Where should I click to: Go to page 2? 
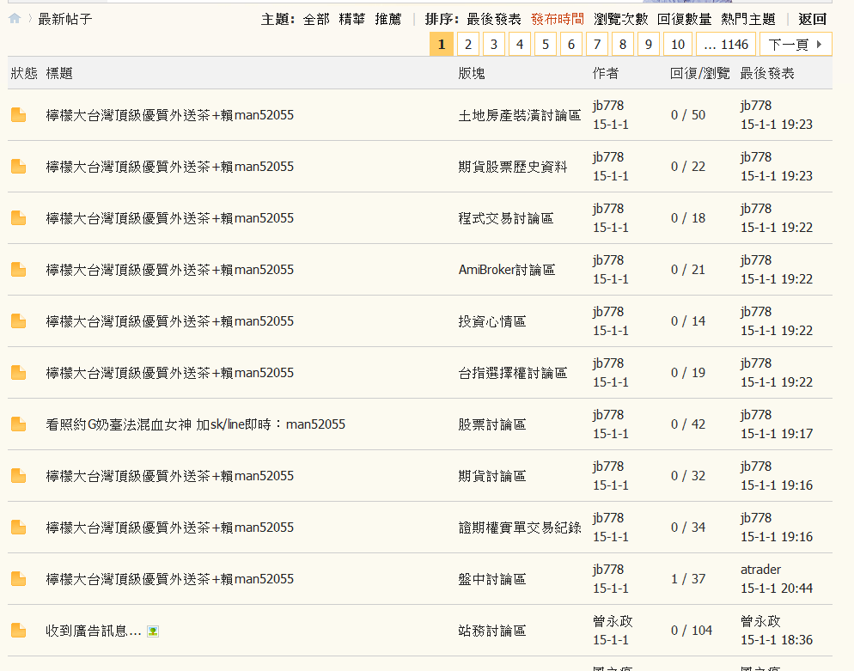pos(468,44)
